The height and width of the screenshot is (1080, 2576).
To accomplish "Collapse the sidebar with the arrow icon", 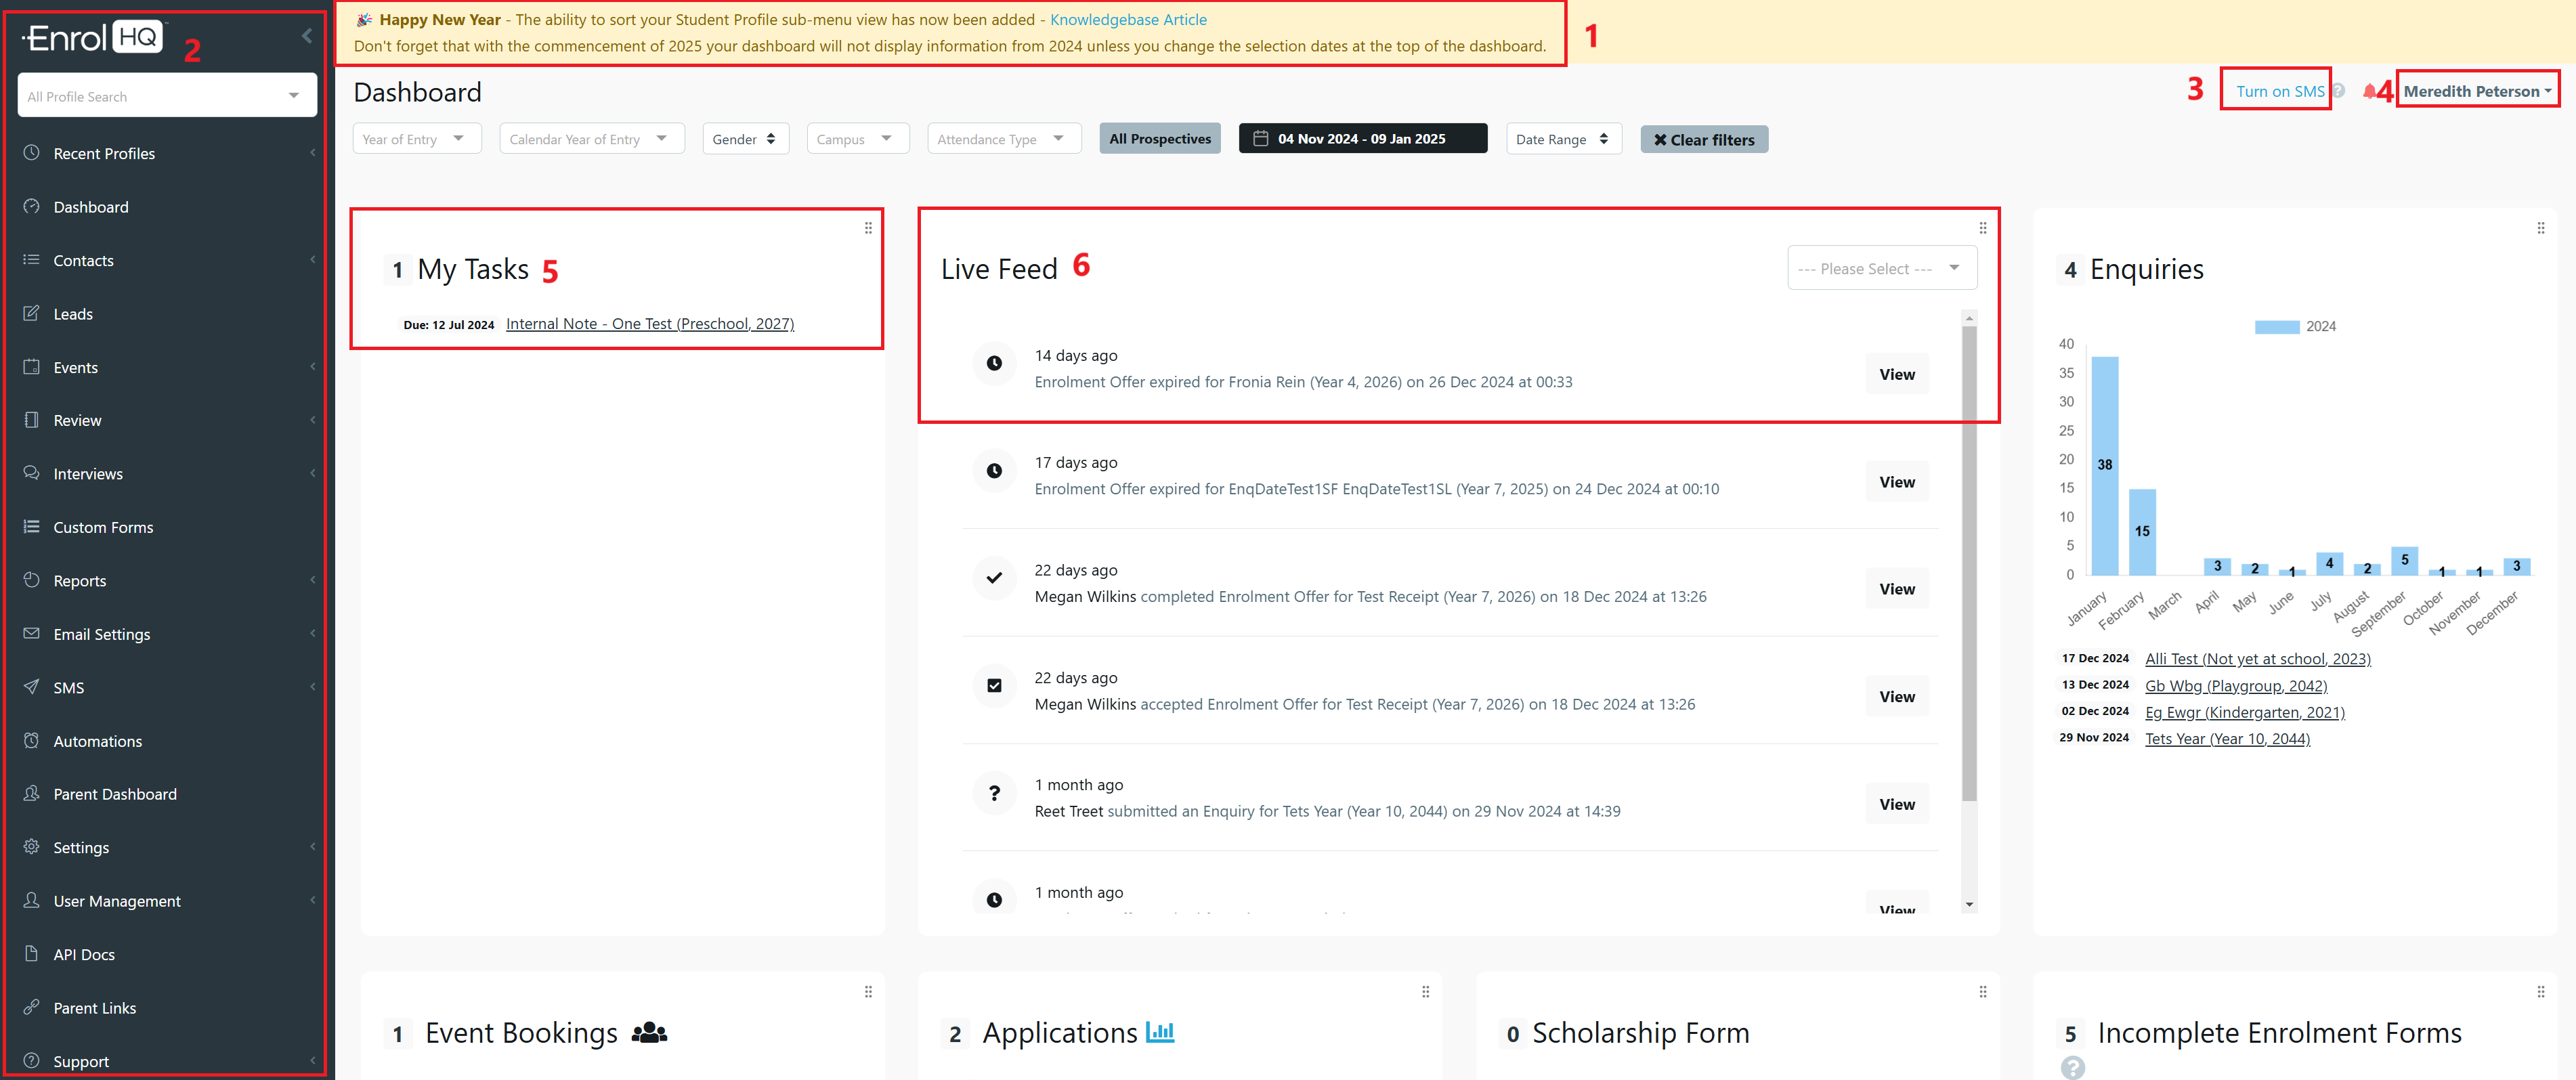I will [307, 36].
